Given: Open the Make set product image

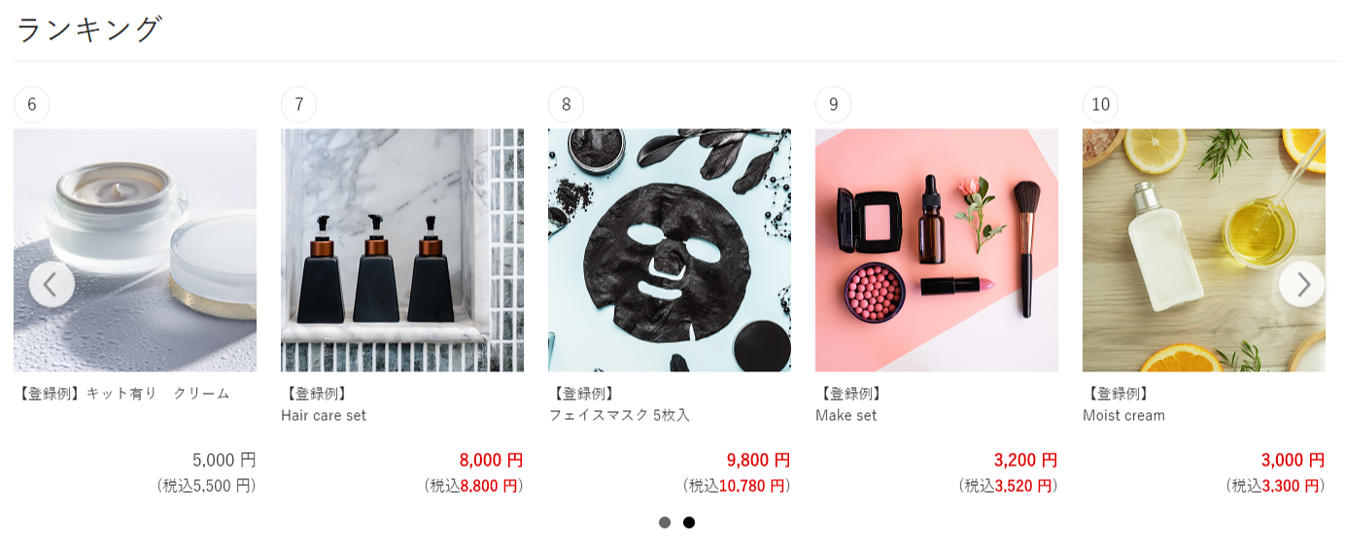Looking at the screenshot, I should pos(937,250).
